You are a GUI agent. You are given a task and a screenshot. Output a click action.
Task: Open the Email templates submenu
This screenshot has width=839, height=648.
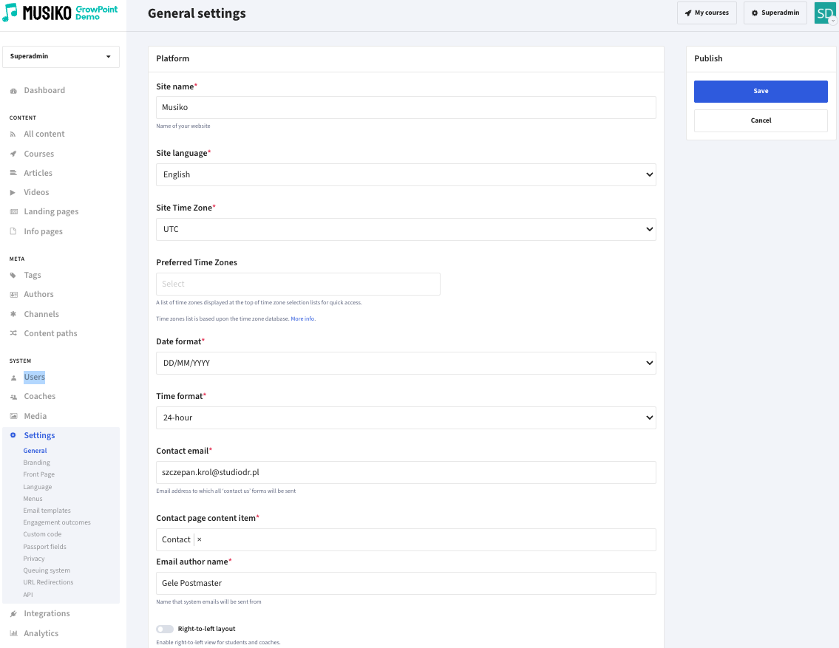point(47,511)
